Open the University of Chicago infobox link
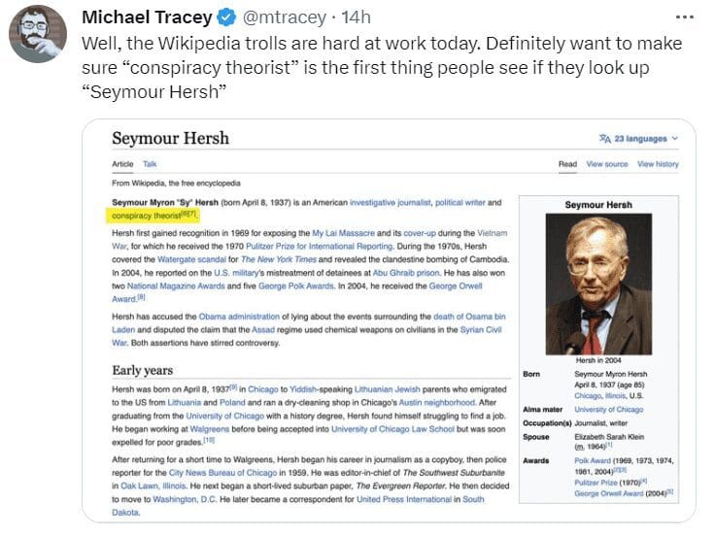The width and height of the screenshot is (715, 535). pyautogui.click(x=609, y=410)
